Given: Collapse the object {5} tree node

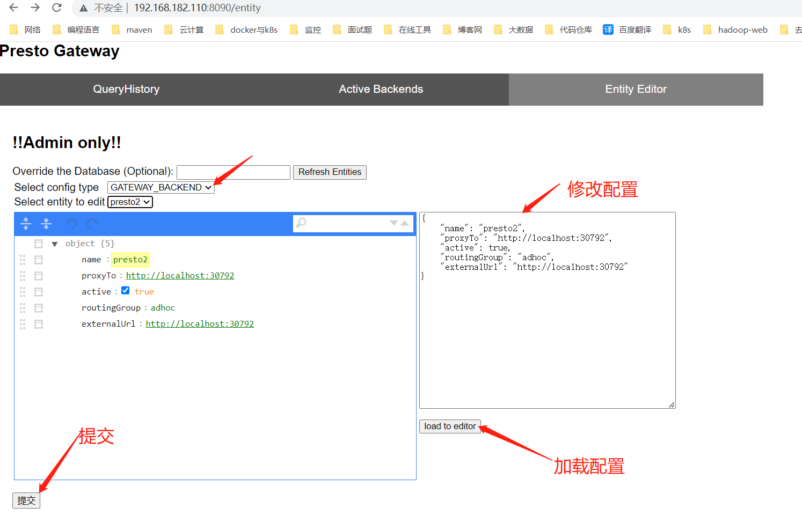Looking at the screenshot, I should point(55,244).
